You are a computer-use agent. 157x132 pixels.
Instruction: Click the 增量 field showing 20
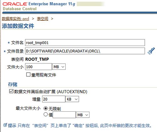(54, 99)
